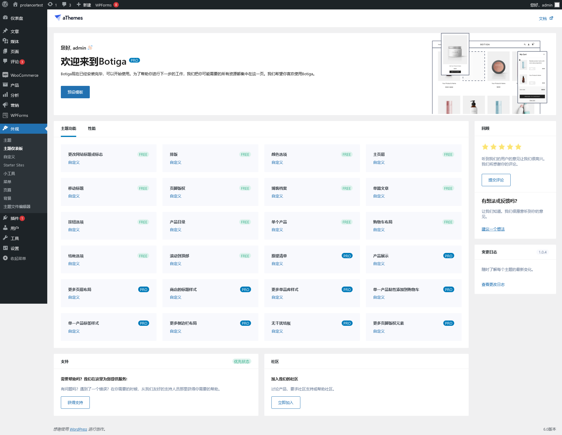Click the 收起菜单 collapse arrow icon
Image resolution: width=562 pixels, height=435 pixels.
pyautogui.click(x=5, y=258)
